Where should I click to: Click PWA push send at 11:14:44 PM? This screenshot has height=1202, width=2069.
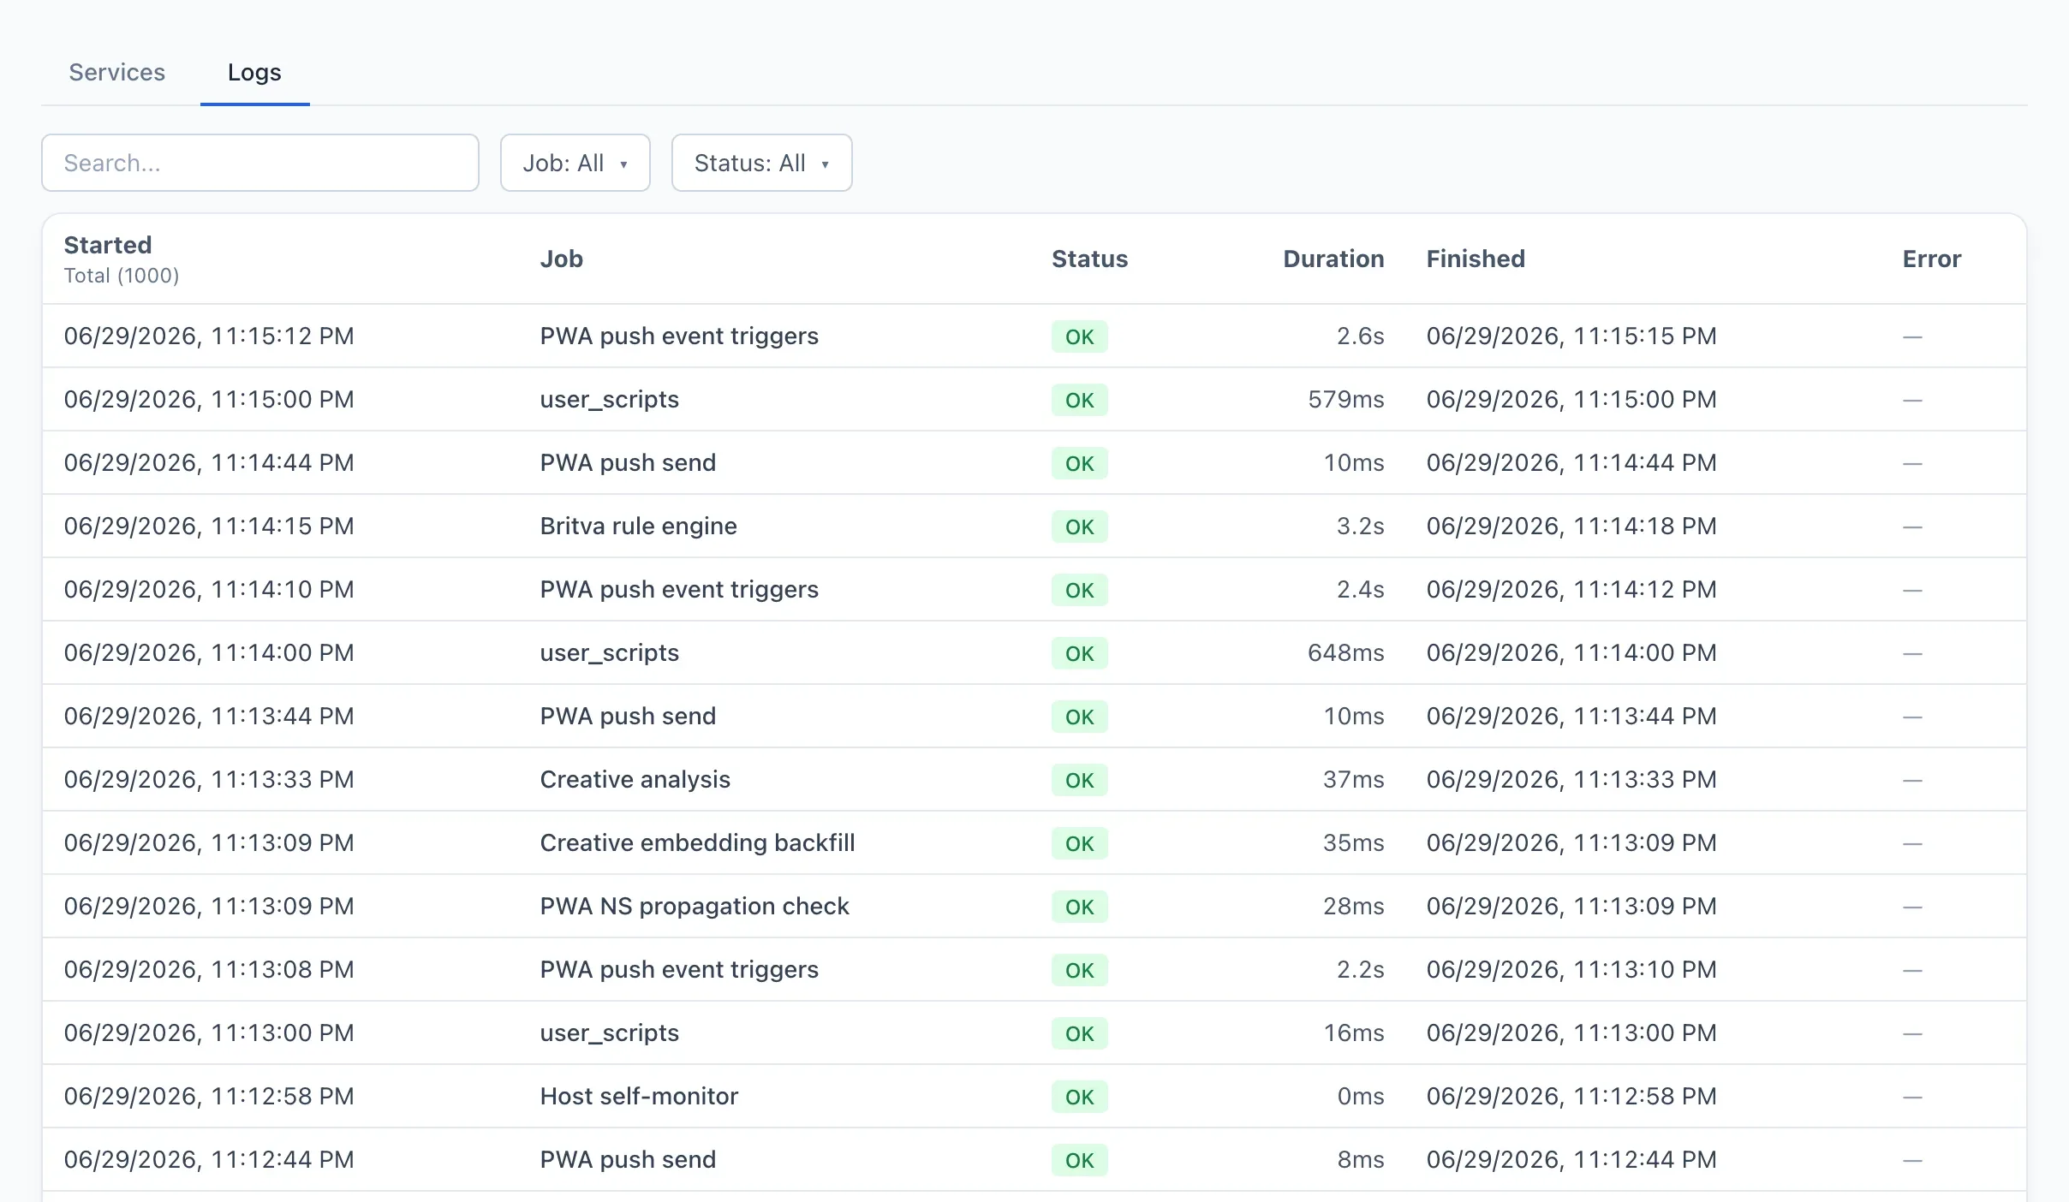point(628,462)
